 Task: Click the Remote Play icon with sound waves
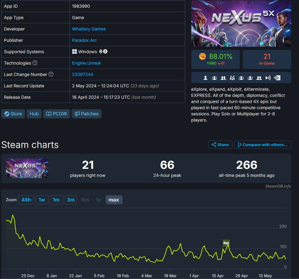point(268,78)
